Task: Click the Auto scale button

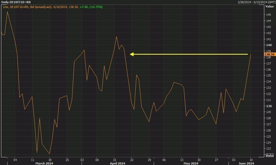Action: [x=269, y=155]
